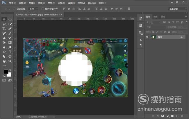Open the 文件(F) menu
The width and height of the screenshot is (189, 119).
tap(13, 3)
